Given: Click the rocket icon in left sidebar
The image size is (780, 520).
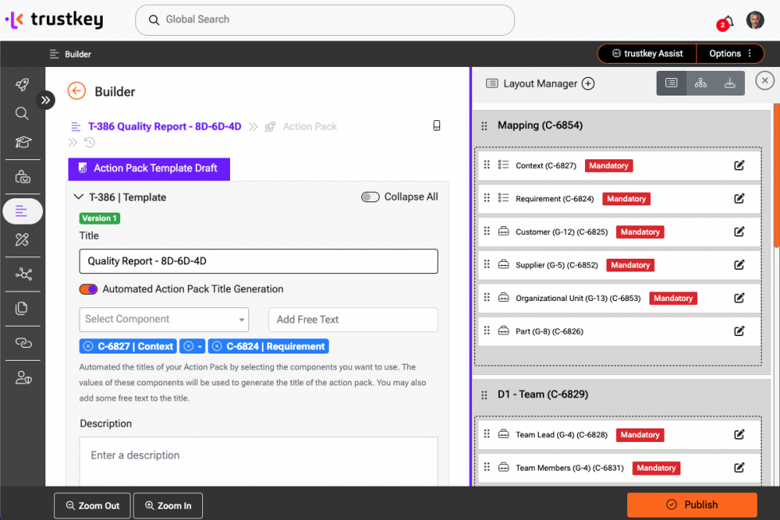Looking at the screenshot, I should click(22, 84).
